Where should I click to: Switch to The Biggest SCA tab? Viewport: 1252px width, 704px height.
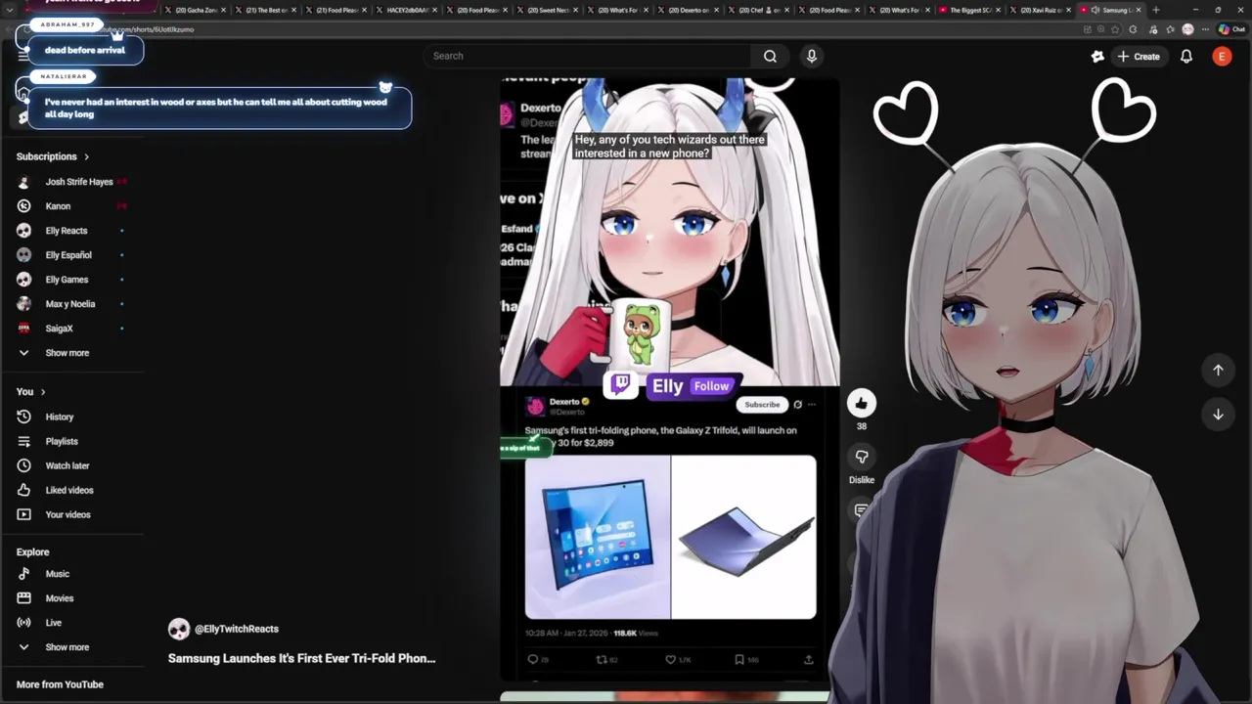970,10
